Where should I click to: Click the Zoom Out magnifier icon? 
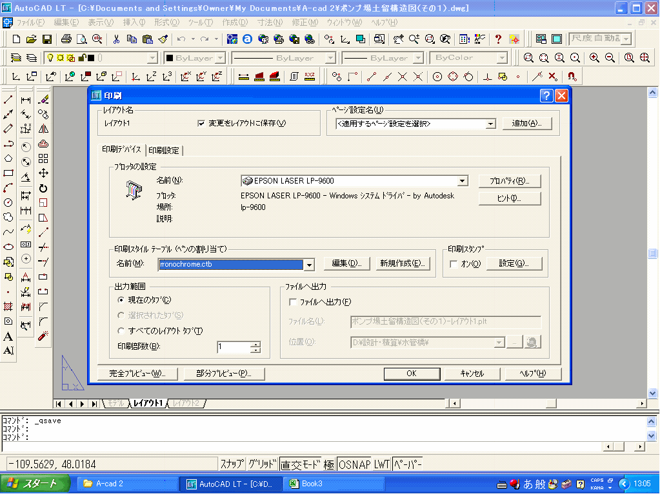click(x=610, y=57)
